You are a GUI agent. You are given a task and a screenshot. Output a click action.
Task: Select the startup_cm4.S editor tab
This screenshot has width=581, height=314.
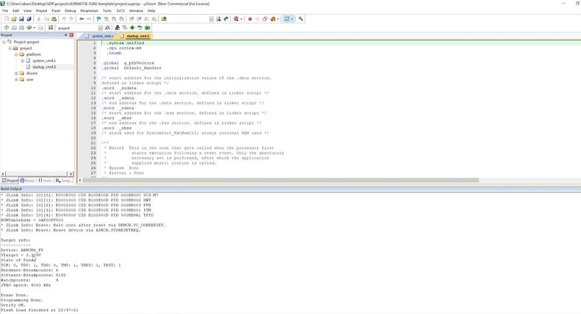point(135,36)
